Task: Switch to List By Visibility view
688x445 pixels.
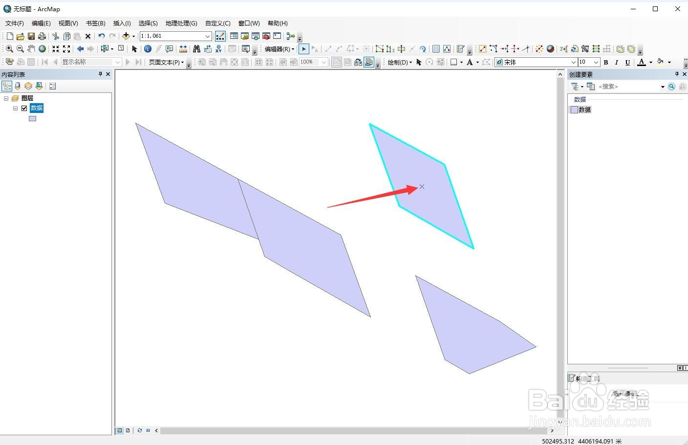Action: [28, 86]
